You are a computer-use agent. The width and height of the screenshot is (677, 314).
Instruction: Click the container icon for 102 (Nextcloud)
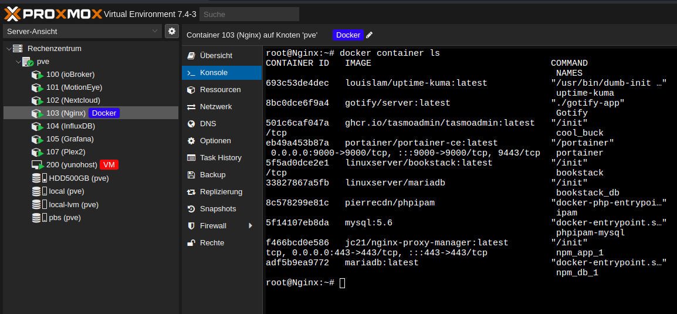click(38, 100)
